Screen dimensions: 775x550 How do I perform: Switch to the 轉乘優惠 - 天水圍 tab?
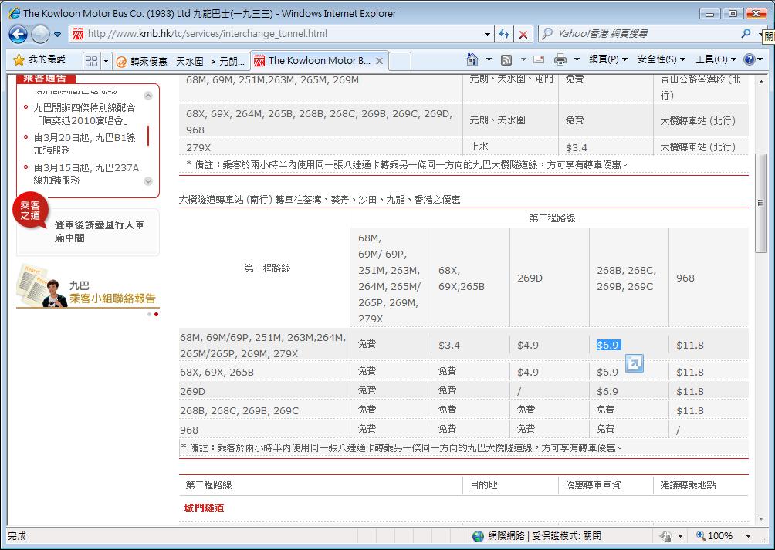pos(182,60)
